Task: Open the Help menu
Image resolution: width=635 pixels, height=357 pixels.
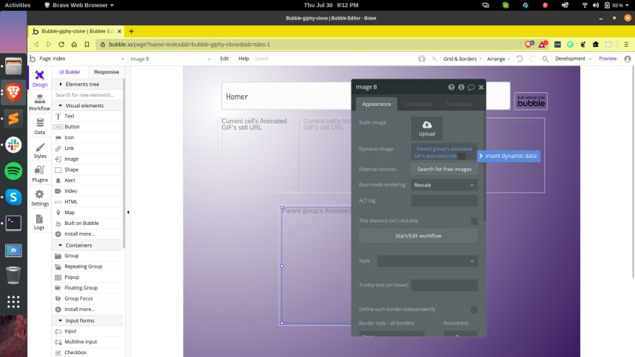Action: 243,58
